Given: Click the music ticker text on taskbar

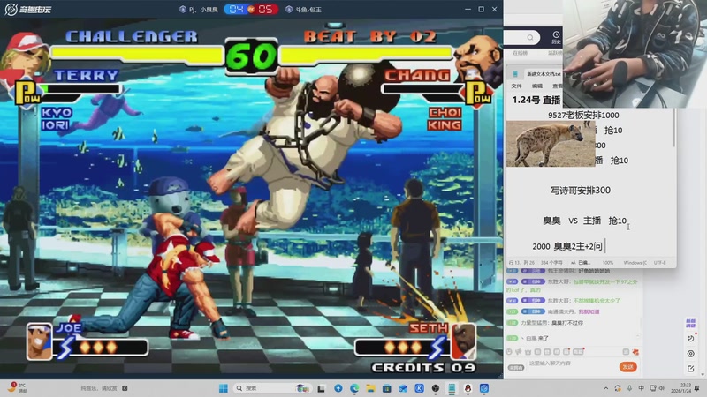Looking at the screenshot, I should point(99,388).
